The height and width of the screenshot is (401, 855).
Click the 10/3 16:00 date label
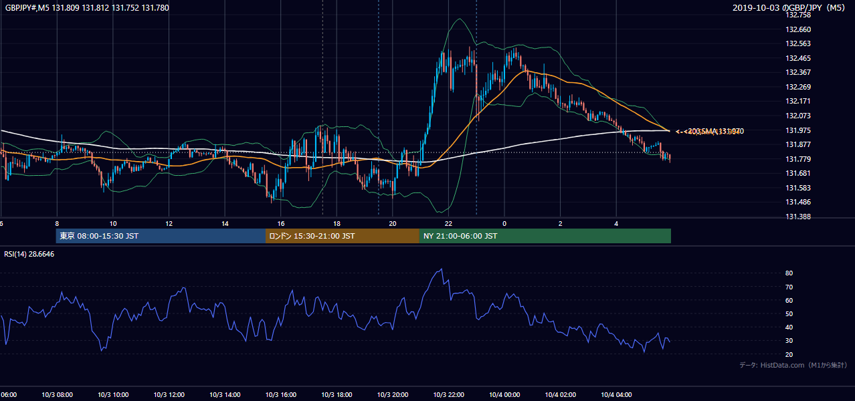pos(281,395)
